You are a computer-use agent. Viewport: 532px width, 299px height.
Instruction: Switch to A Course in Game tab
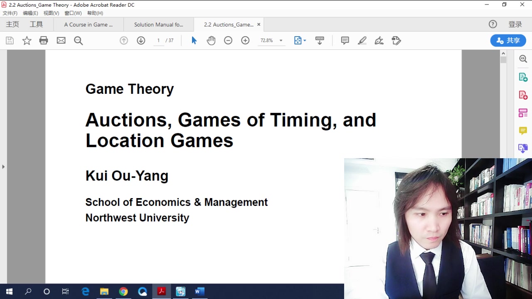tap(89, 25)
